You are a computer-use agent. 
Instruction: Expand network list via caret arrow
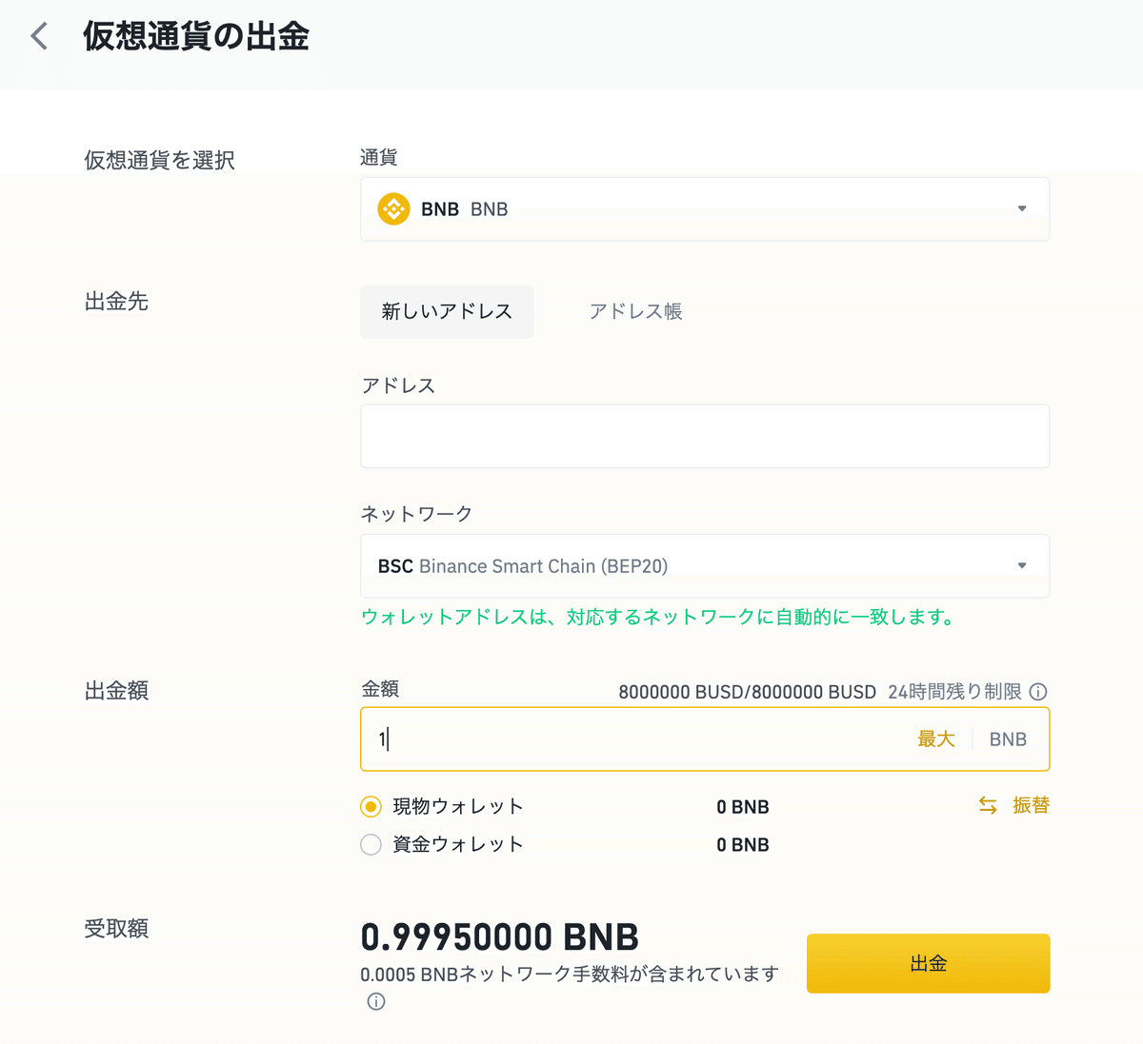point(1022,565)
